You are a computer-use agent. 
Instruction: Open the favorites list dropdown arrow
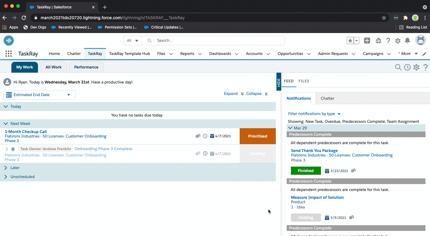(x=357, y=41)
